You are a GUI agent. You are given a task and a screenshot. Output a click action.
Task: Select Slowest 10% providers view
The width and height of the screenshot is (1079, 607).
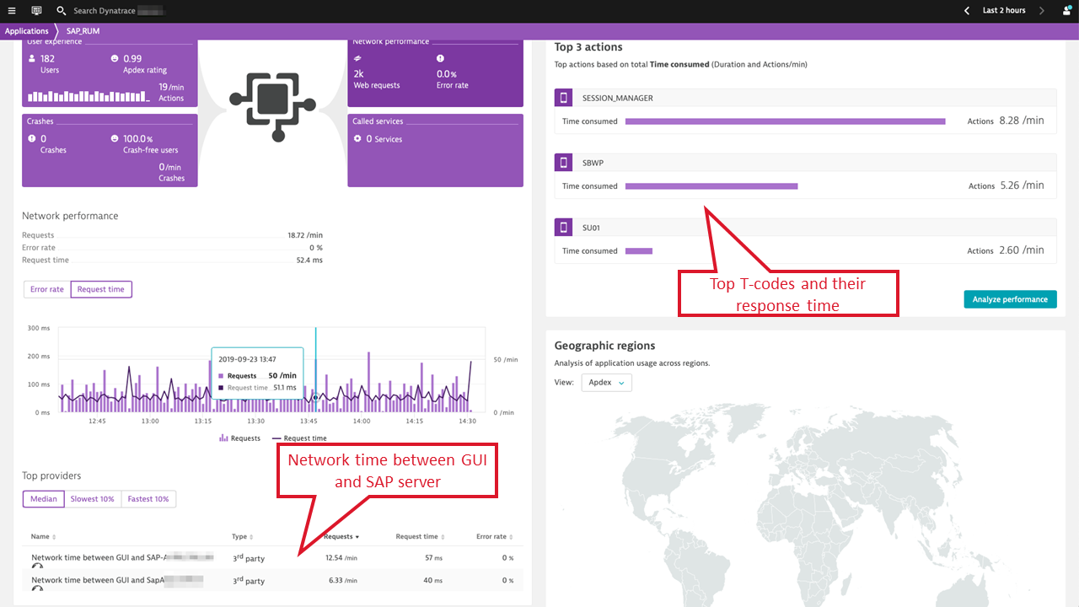93,499
